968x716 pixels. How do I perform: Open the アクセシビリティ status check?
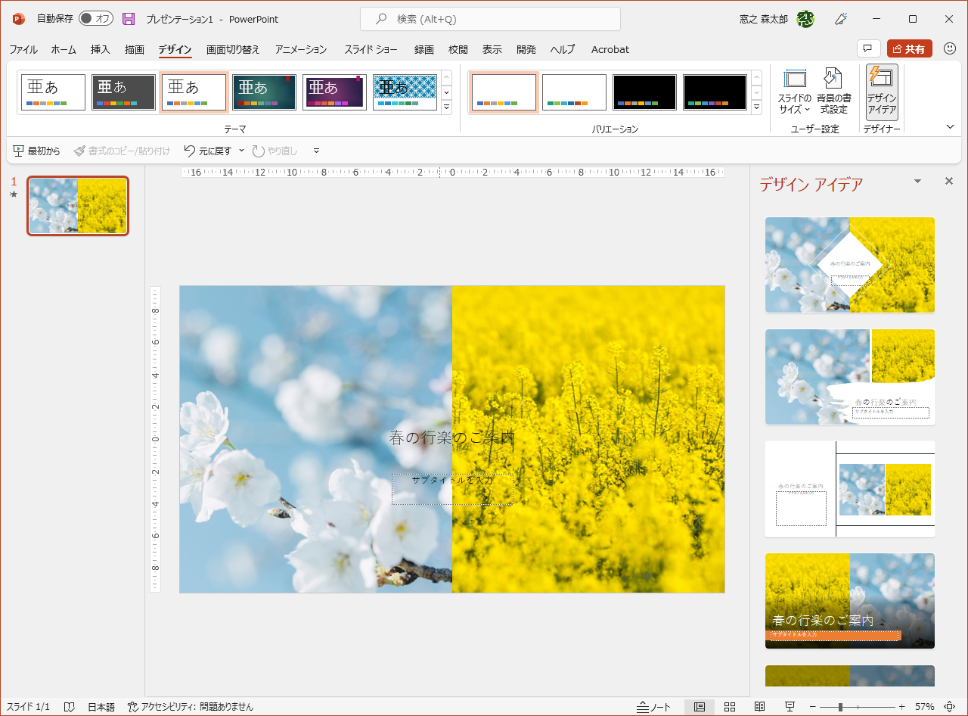tap(191, 707)
